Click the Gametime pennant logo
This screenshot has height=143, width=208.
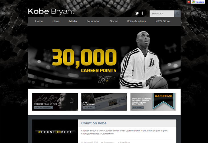point(163,101)
